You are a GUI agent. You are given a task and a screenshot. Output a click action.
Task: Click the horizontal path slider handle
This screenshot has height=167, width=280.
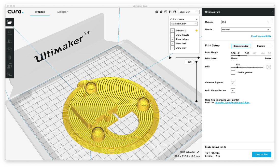(198, 58)
